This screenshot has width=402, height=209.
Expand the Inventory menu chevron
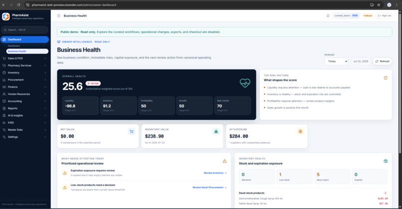45,73
